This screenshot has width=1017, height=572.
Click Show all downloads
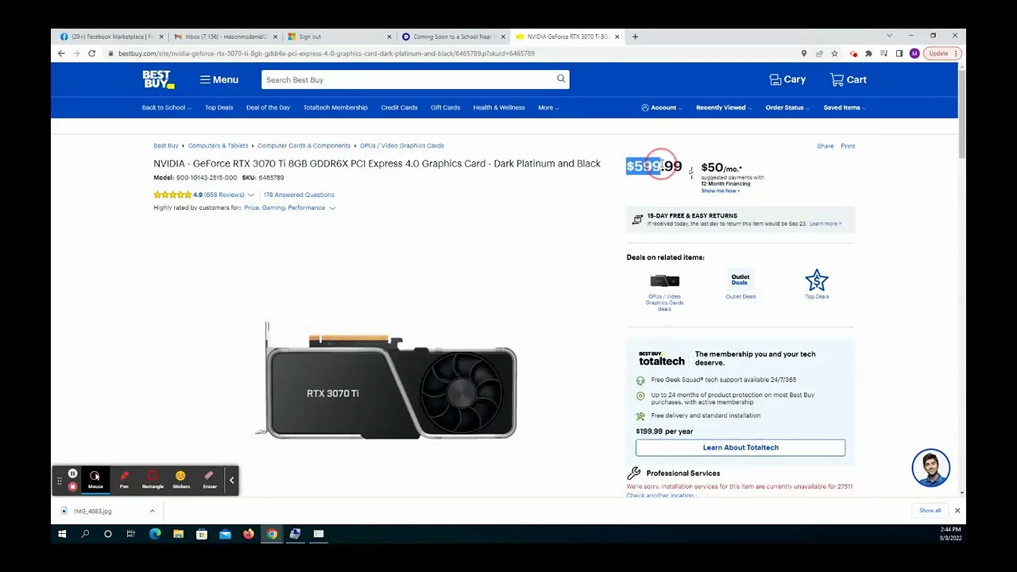930,511
